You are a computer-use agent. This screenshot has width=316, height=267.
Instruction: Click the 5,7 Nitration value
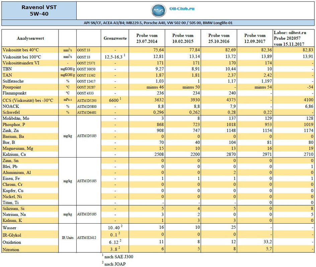(x=269, y=249)
